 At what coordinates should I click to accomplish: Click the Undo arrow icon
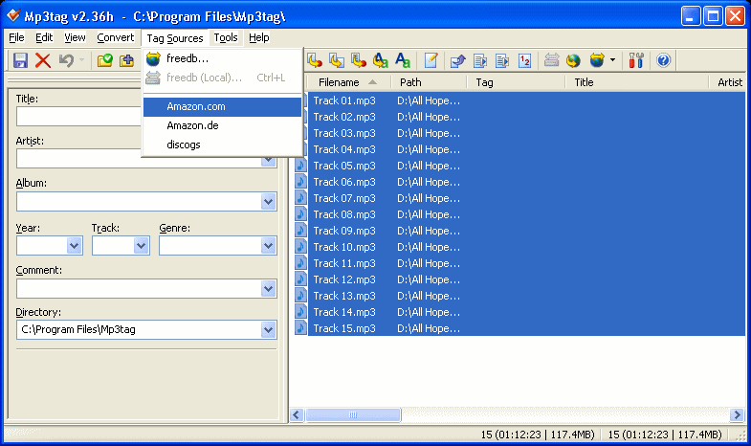point(66,60)
